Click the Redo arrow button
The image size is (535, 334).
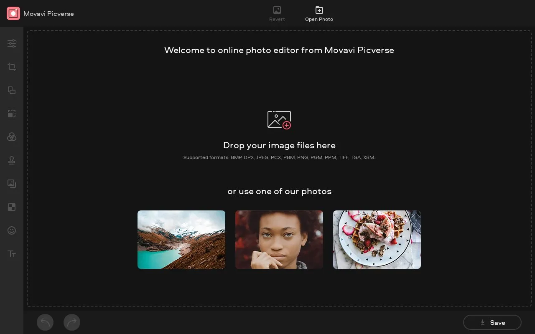(72, 322)
